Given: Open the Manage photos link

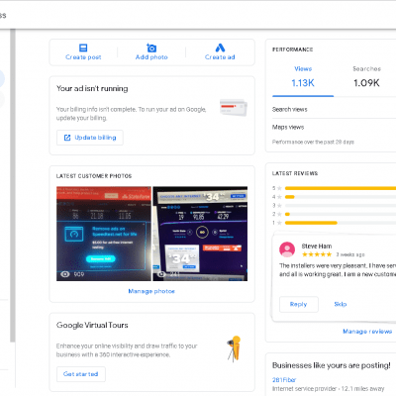Looking at the screenshot, I should pos(151,291).
